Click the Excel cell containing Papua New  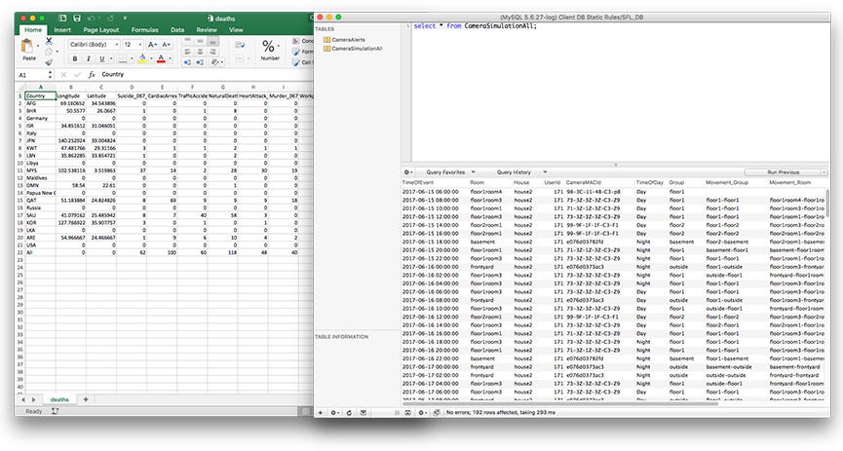[x=40, y=193]
